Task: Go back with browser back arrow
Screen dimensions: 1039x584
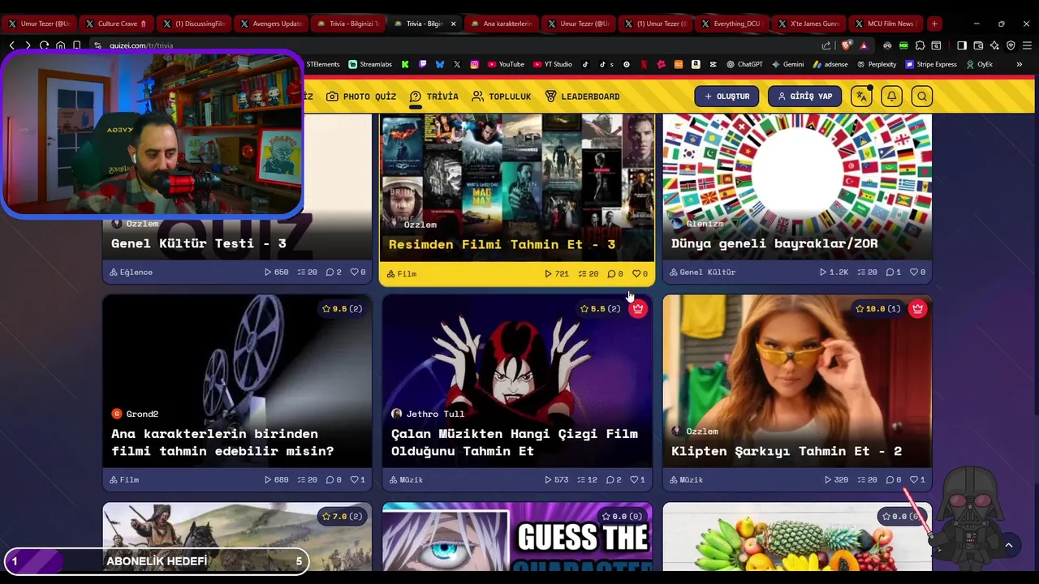Action: [12, 45]
